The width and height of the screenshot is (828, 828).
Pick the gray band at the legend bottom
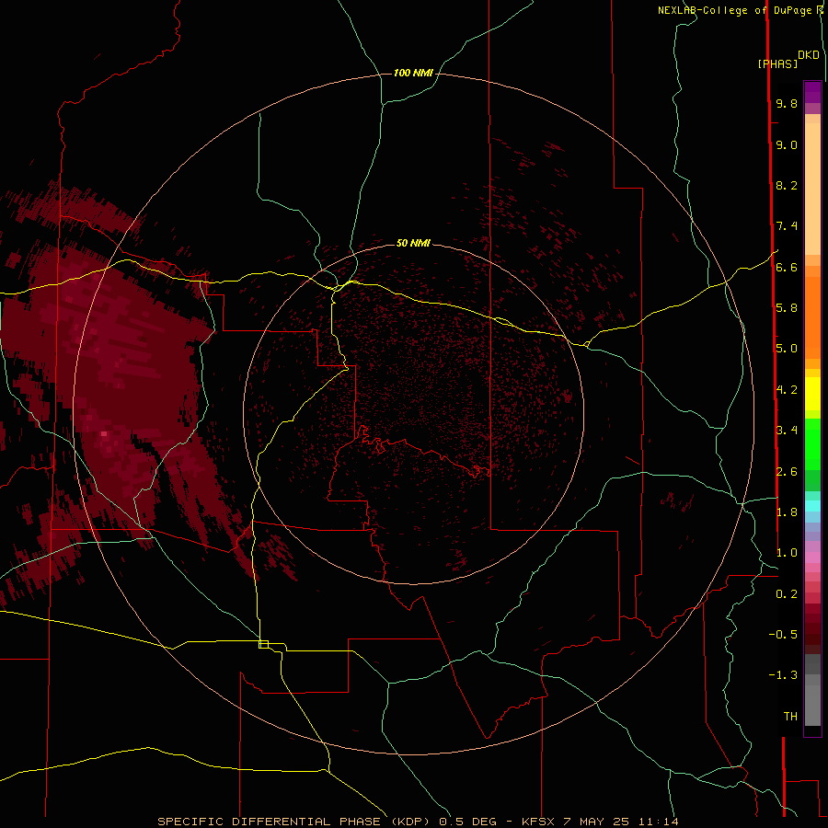812,706
